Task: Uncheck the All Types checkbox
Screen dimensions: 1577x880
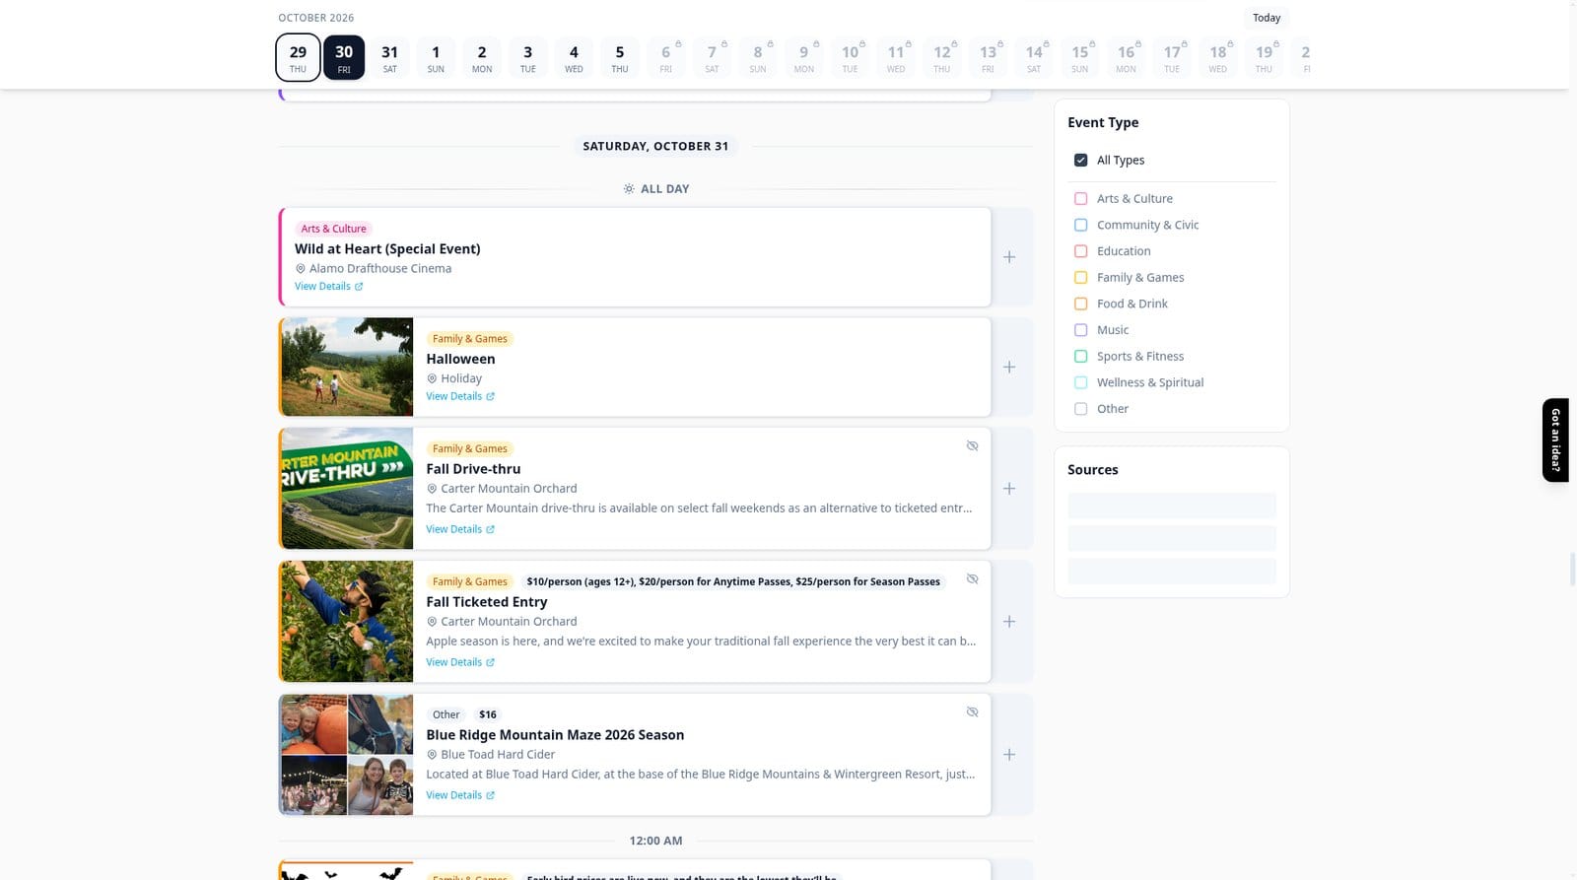Action: click(x=1080, y=160)
